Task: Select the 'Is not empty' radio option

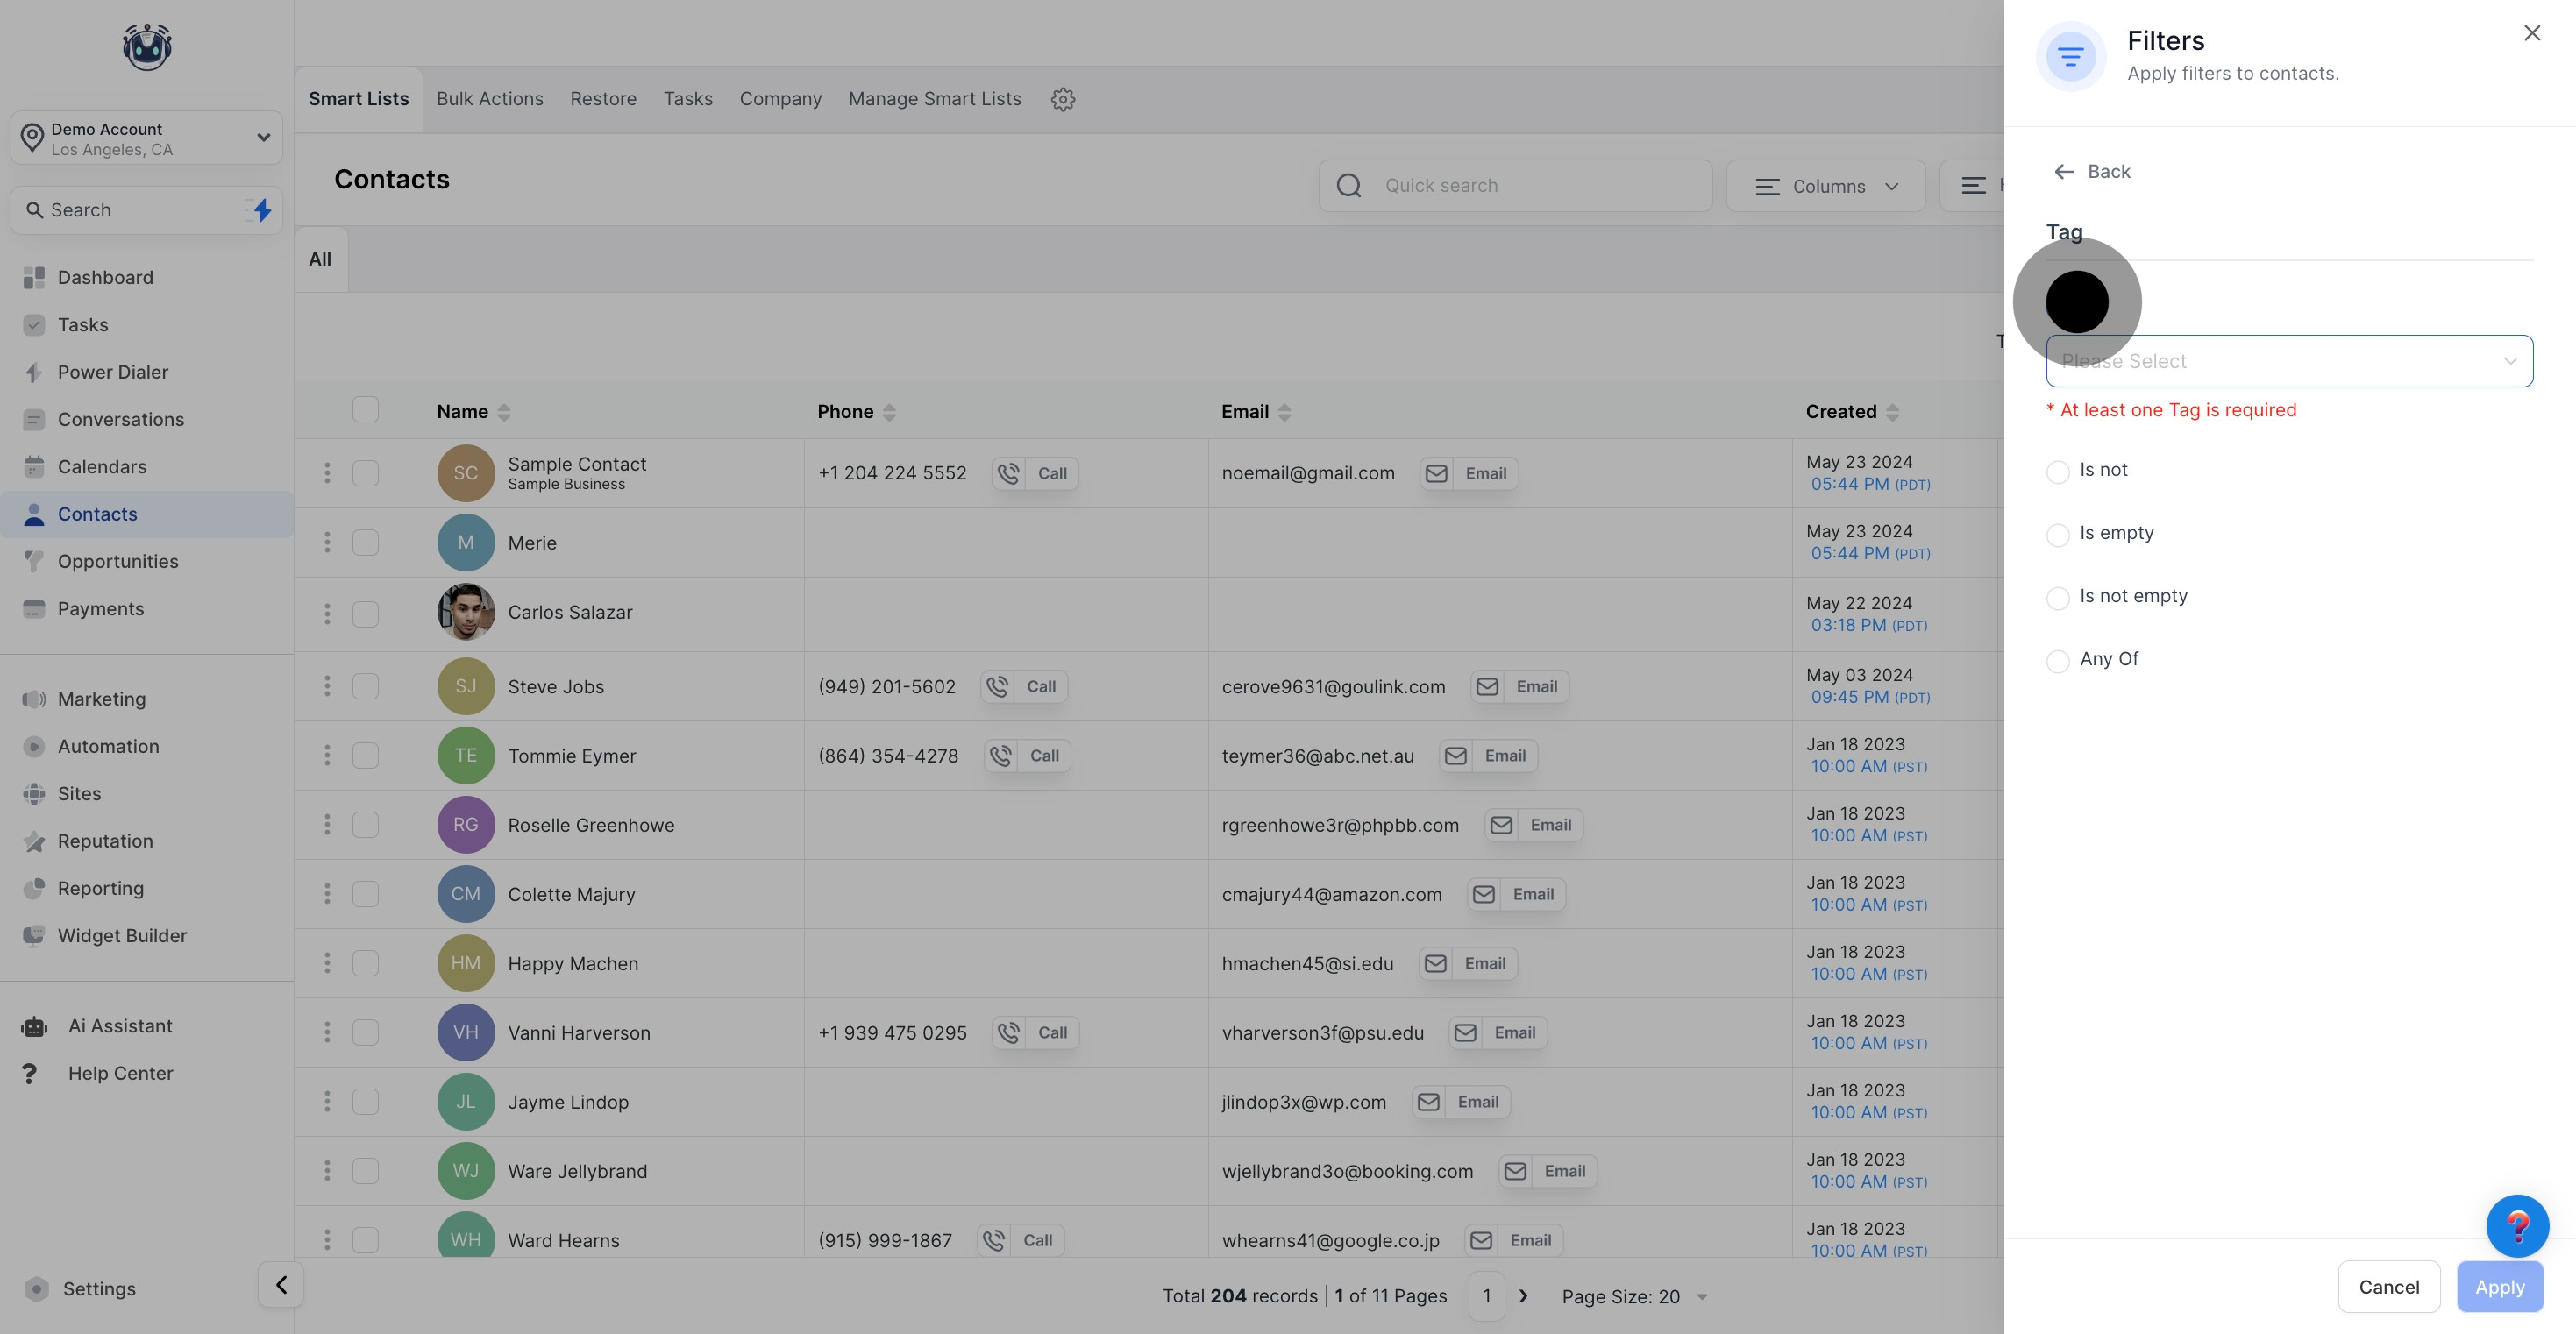Action: [x=2058, y=598]
